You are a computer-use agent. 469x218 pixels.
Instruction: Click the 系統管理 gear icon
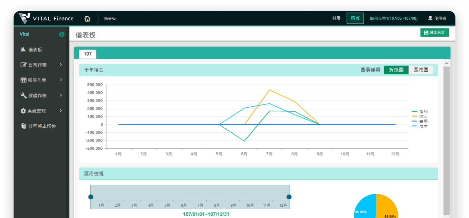(x=23, y=111)
